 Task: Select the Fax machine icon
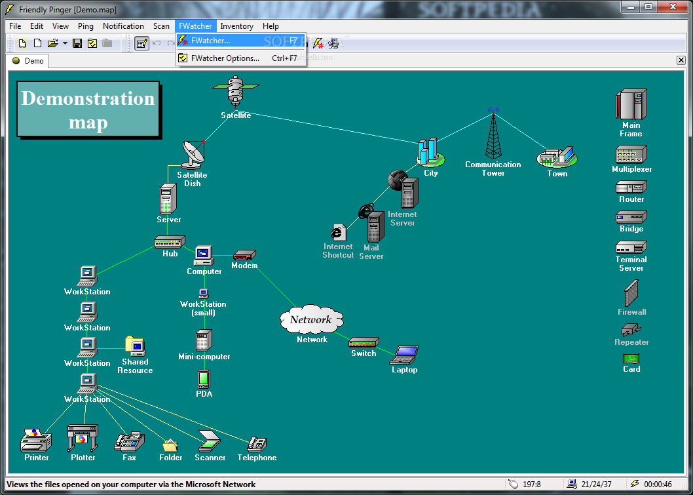pos(129,441)
